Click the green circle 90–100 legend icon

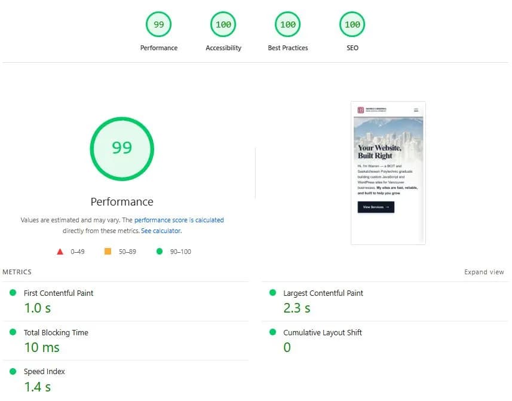pos(160,251)
